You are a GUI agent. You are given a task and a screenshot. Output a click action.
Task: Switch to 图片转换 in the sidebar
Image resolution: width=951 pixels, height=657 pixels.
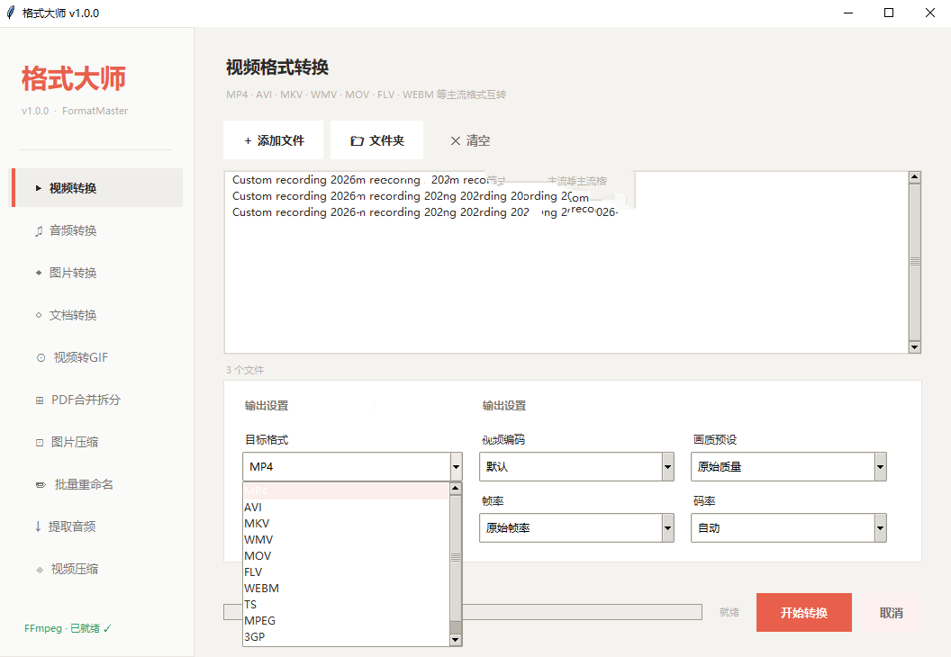[x=97, y=273]
